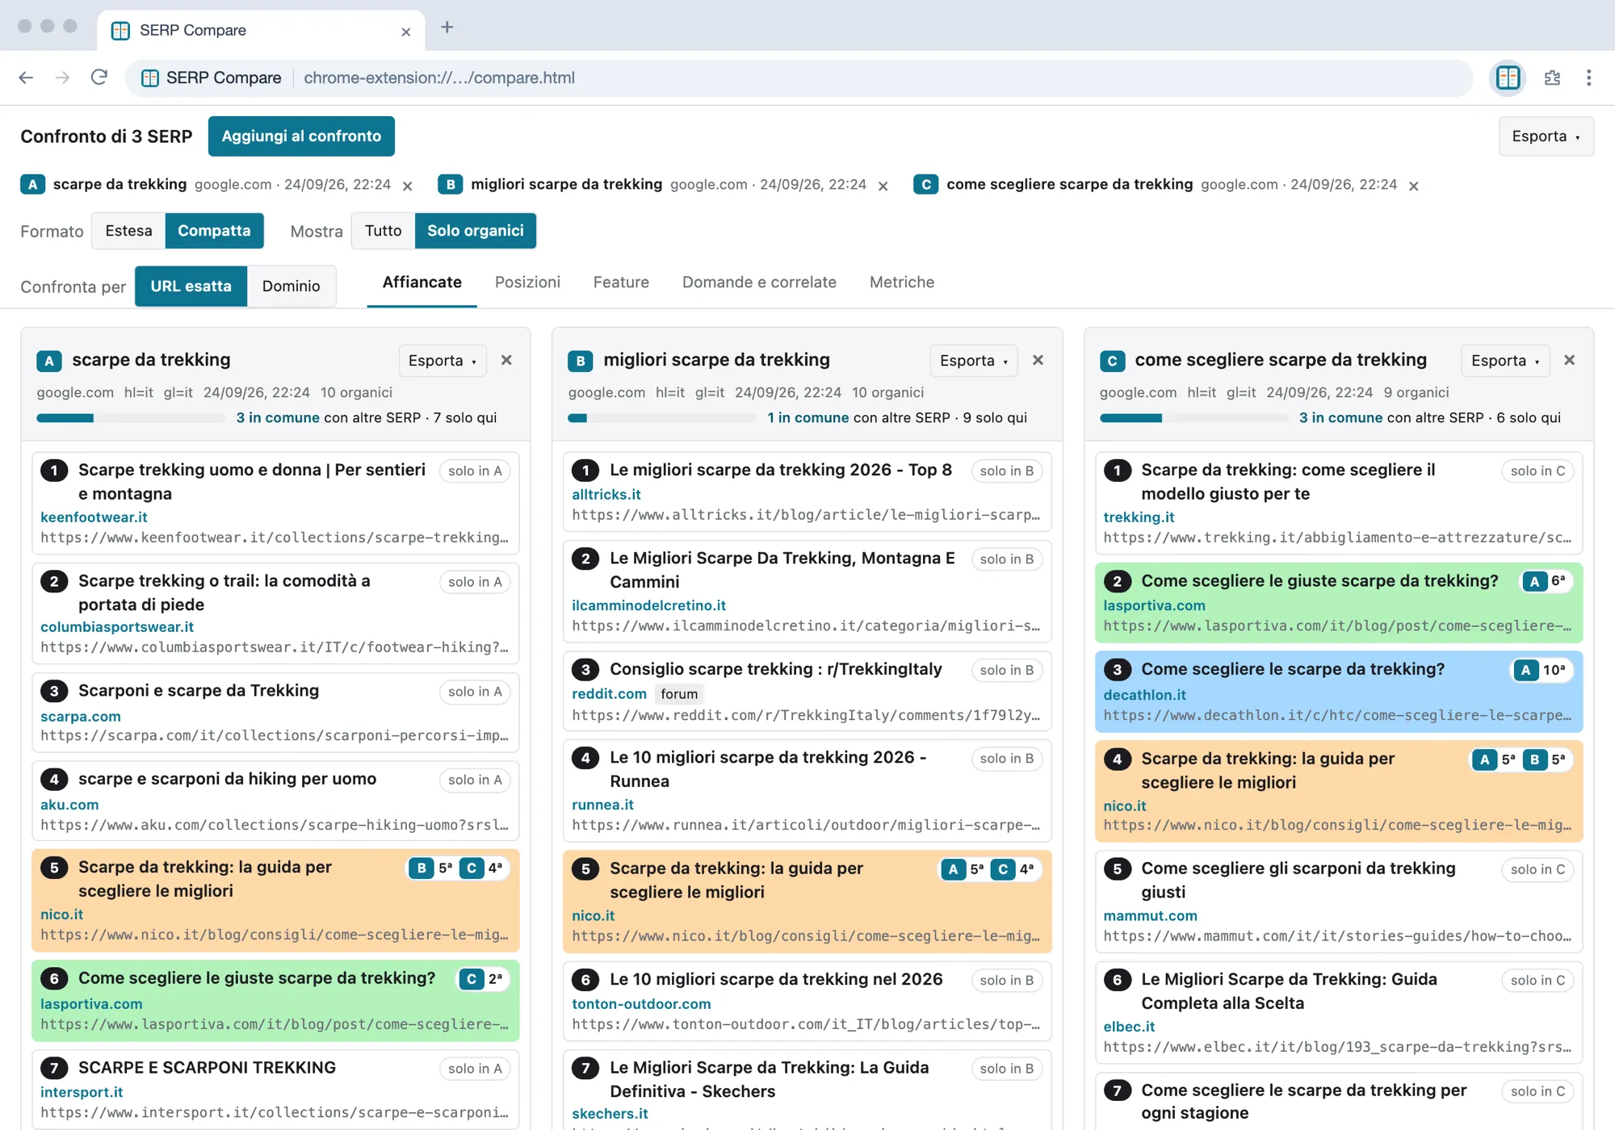Click the address bar URL field
The height and width of the screenshot is (1130, 1615).
click(x=799, y=77)
